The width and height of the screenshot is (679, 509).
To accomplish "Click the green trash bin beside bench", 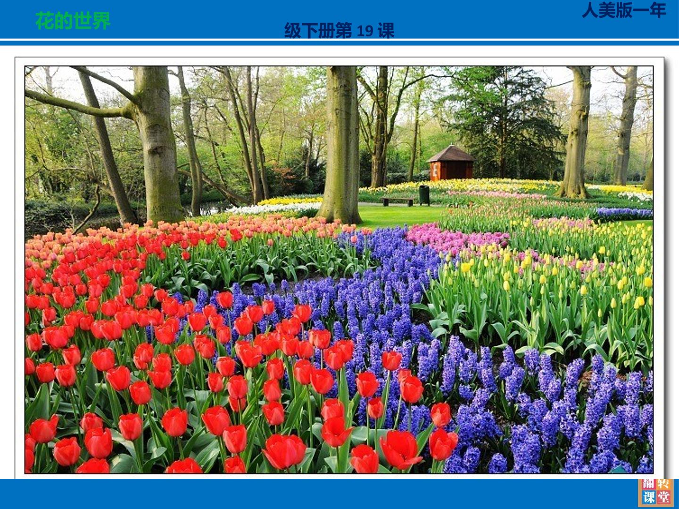I will 424,195.
